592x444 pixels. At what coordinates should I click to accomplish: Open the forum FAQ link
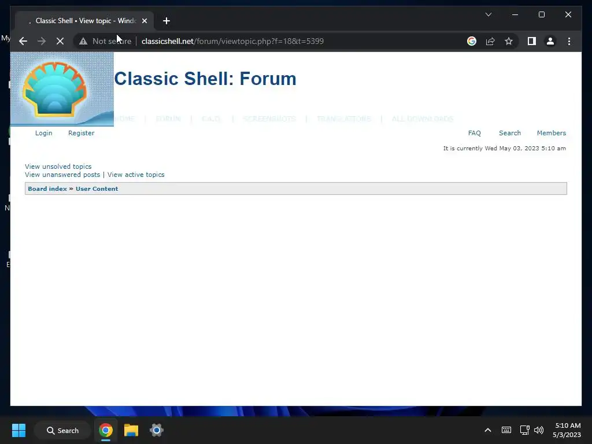tap(475, 133)
